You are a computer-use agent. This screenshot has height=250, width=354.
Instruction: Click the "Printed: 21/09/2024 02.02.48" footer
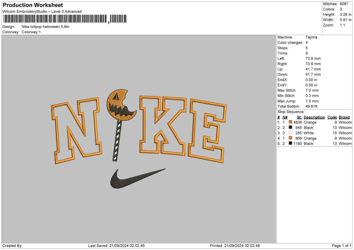pyautogui.click(x=235, y=246)
